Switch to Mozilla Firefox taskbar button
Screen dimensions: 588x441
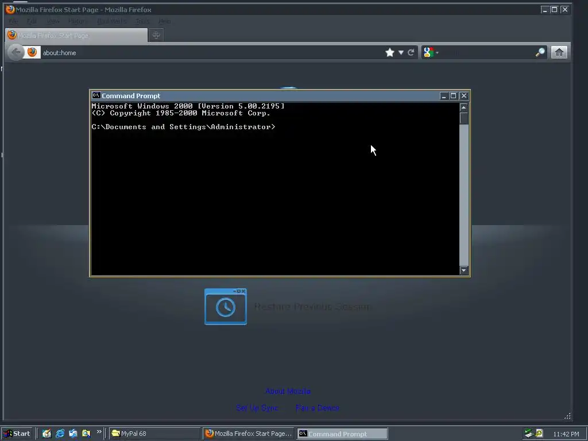pos(249,434)
